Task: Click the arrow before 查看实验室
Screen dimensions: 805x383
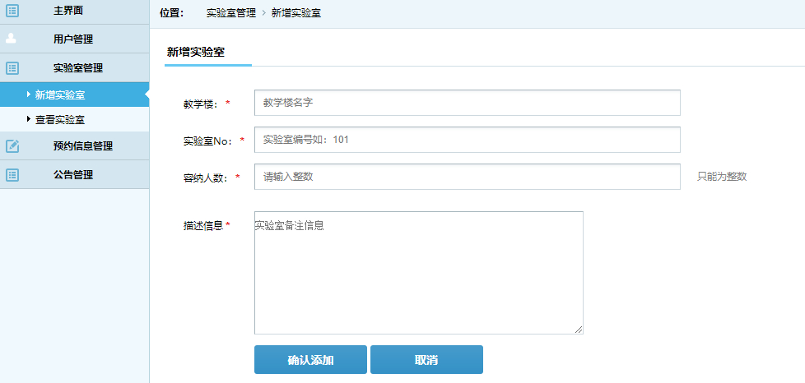Action: coord(28,119)
